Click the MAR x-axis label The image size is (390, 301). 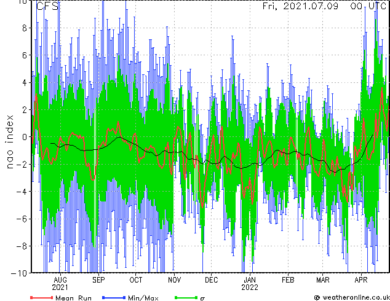322,280
